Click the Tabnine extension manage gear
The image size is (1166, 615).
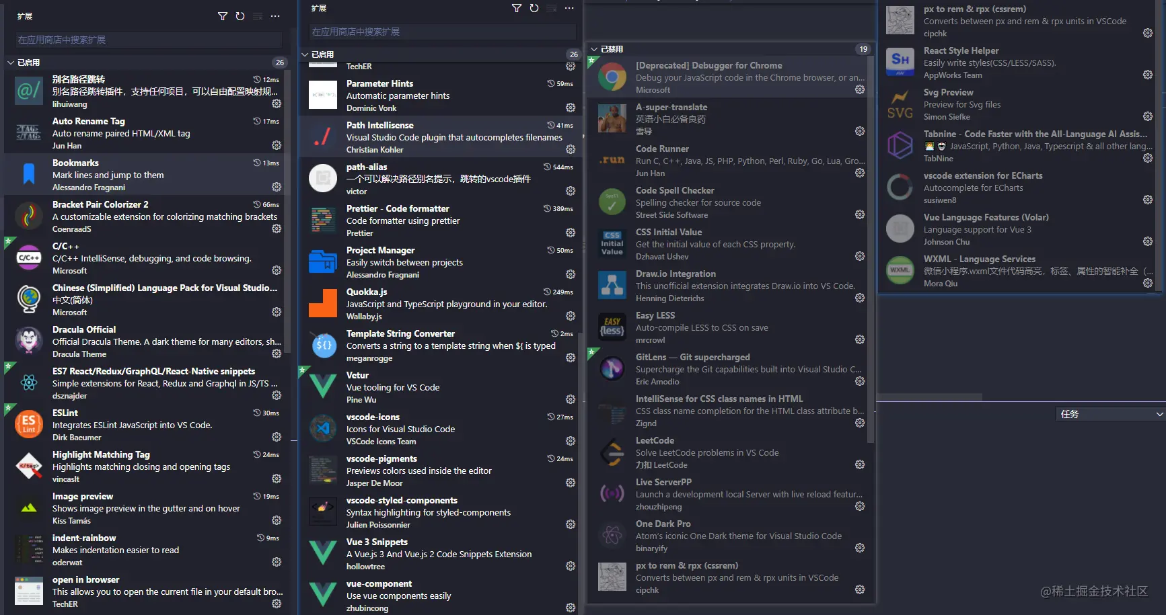(x=1147, y=158)
